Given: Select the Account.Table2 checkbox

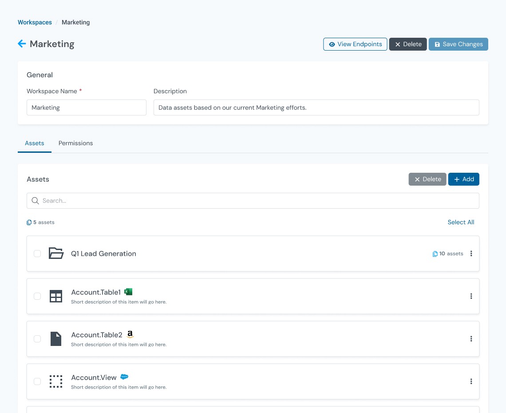Looking at the screenshot, I should [x=37, y=339].
